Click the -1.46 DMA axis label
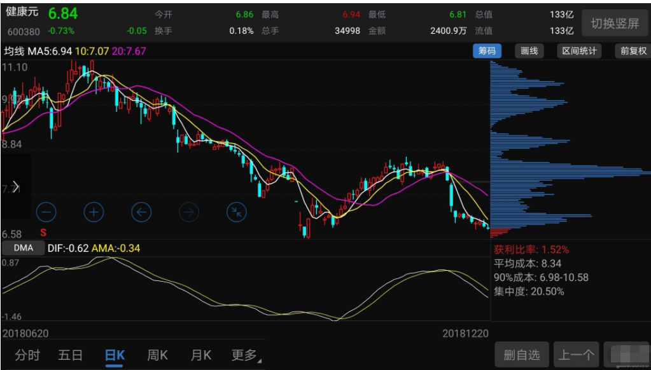 (12, 317)
